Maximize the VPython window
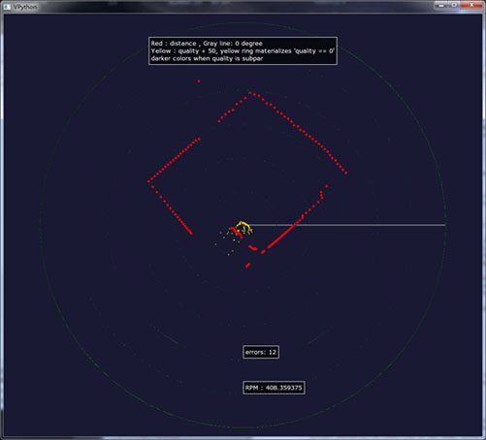Image resolution: width=486 pixels, height=440 pixels. [454, 5]
